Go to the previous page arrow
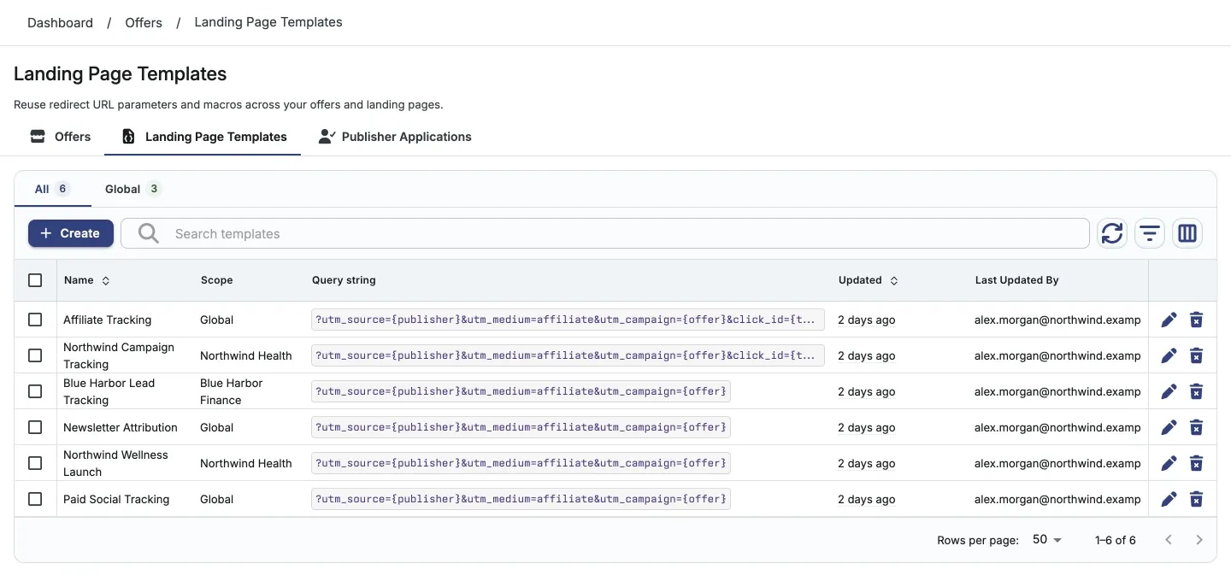The width and height of the screenshot is (1231, 575). [x=1169, y=540]
